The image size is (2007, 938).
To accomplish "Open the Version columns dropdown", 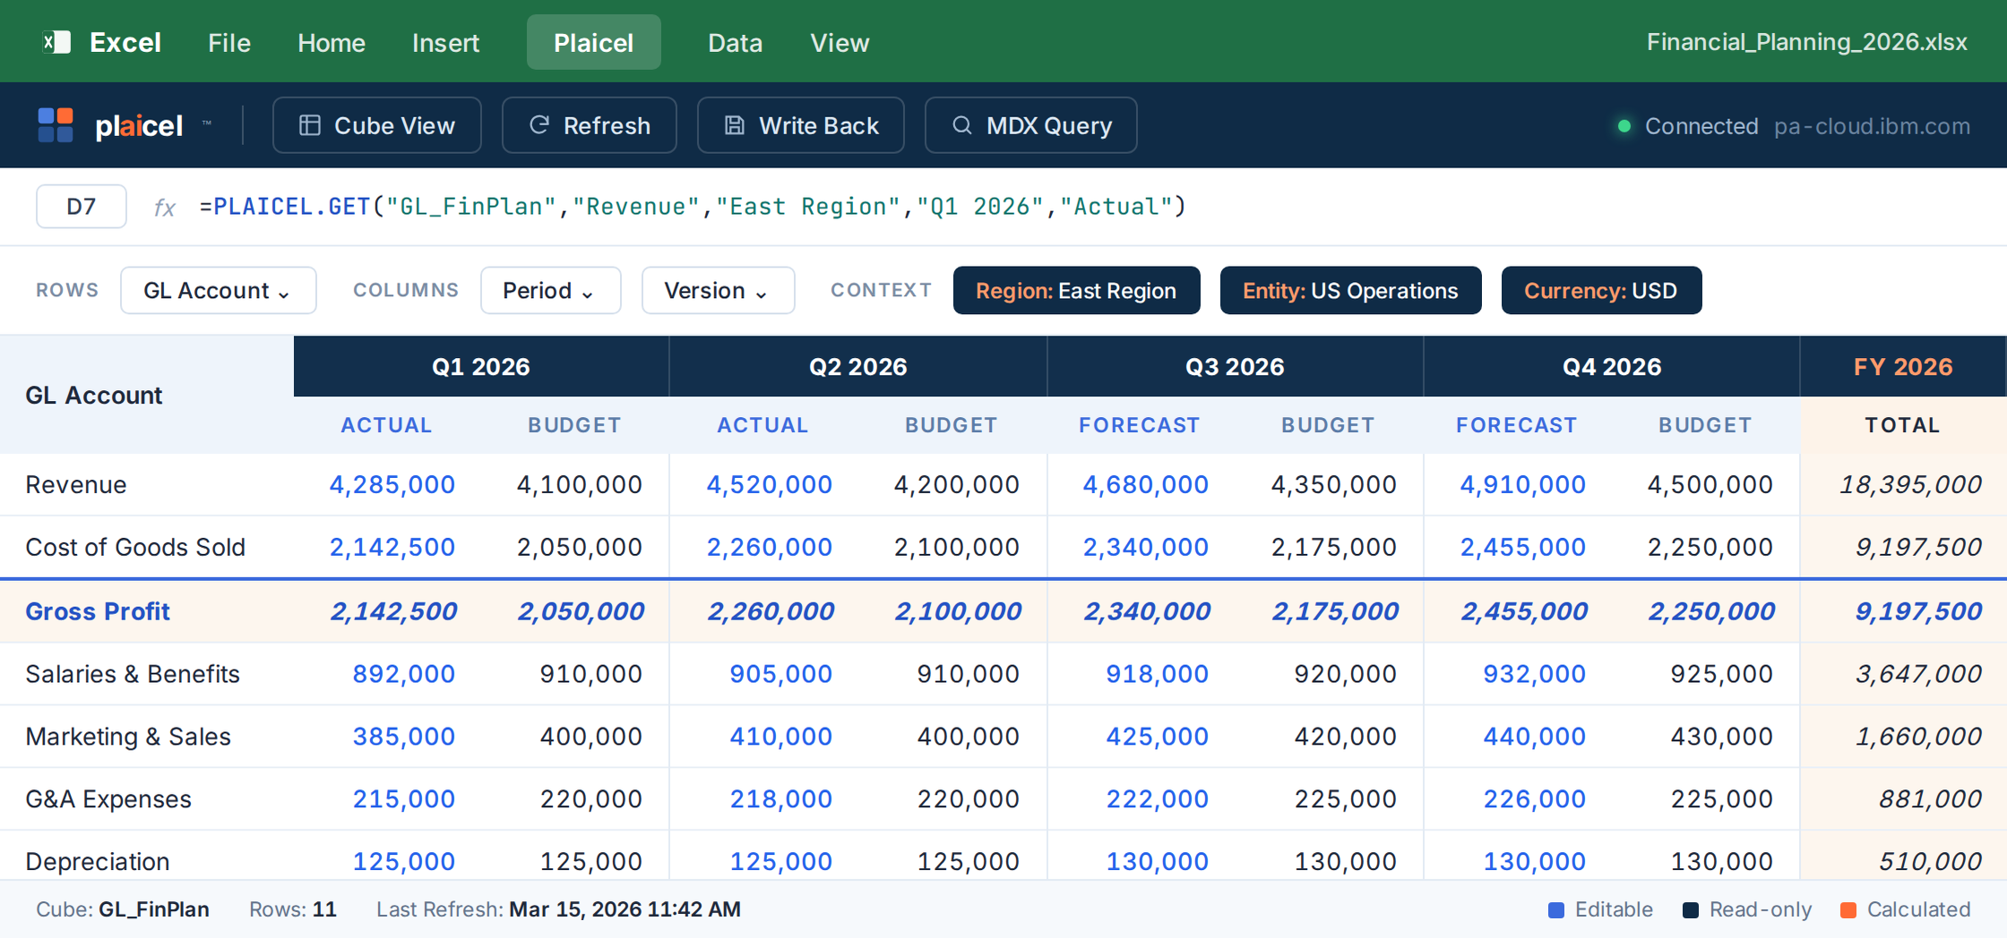I will click(718, 290).
